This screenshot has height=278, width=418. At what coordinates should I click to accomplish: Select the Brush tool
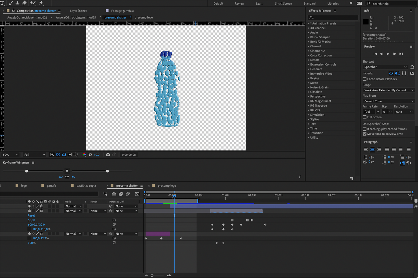tap(11, 3)
